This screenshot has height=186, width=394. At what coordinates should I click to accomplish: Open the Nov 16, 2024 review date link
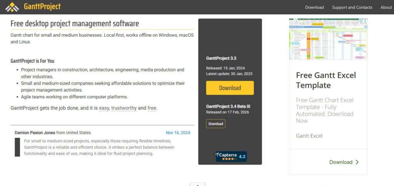pos(178,132)
